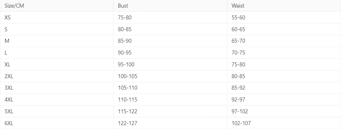Select the waist value 102-107

pyautogui.click(x=241, y=123)
